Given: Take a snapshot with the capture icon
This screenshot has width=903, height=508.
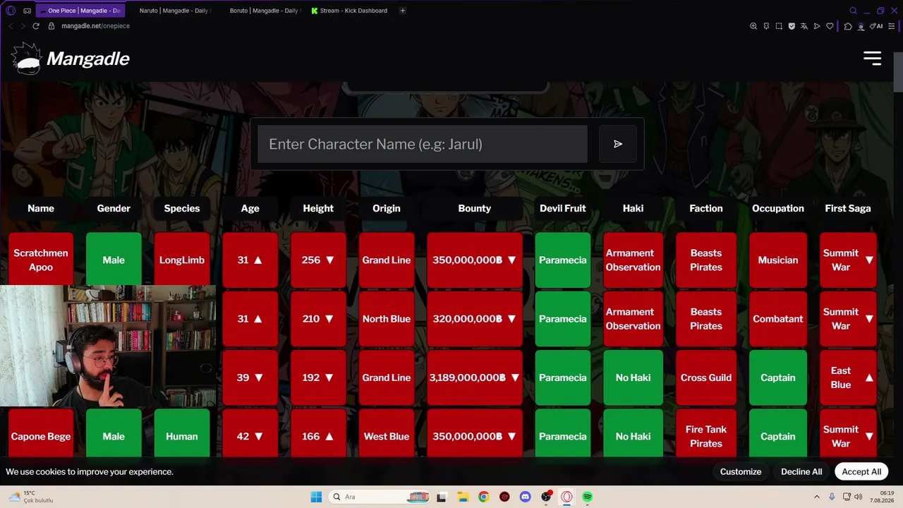Looking at the screenshot, I should pos(779,26).
